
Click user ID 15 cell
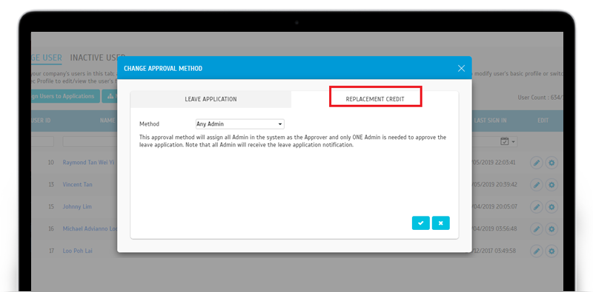pyautogui.click(x=51, y=207)
